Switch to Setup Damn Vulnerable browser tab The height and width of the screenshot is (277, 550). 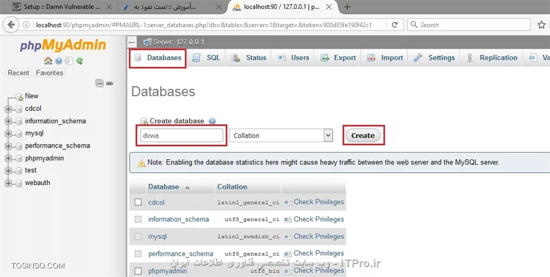coord(62,7)
